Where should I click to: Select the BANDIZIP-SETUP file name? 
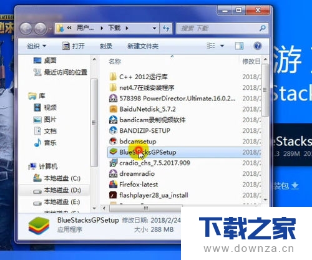[145, 130]
